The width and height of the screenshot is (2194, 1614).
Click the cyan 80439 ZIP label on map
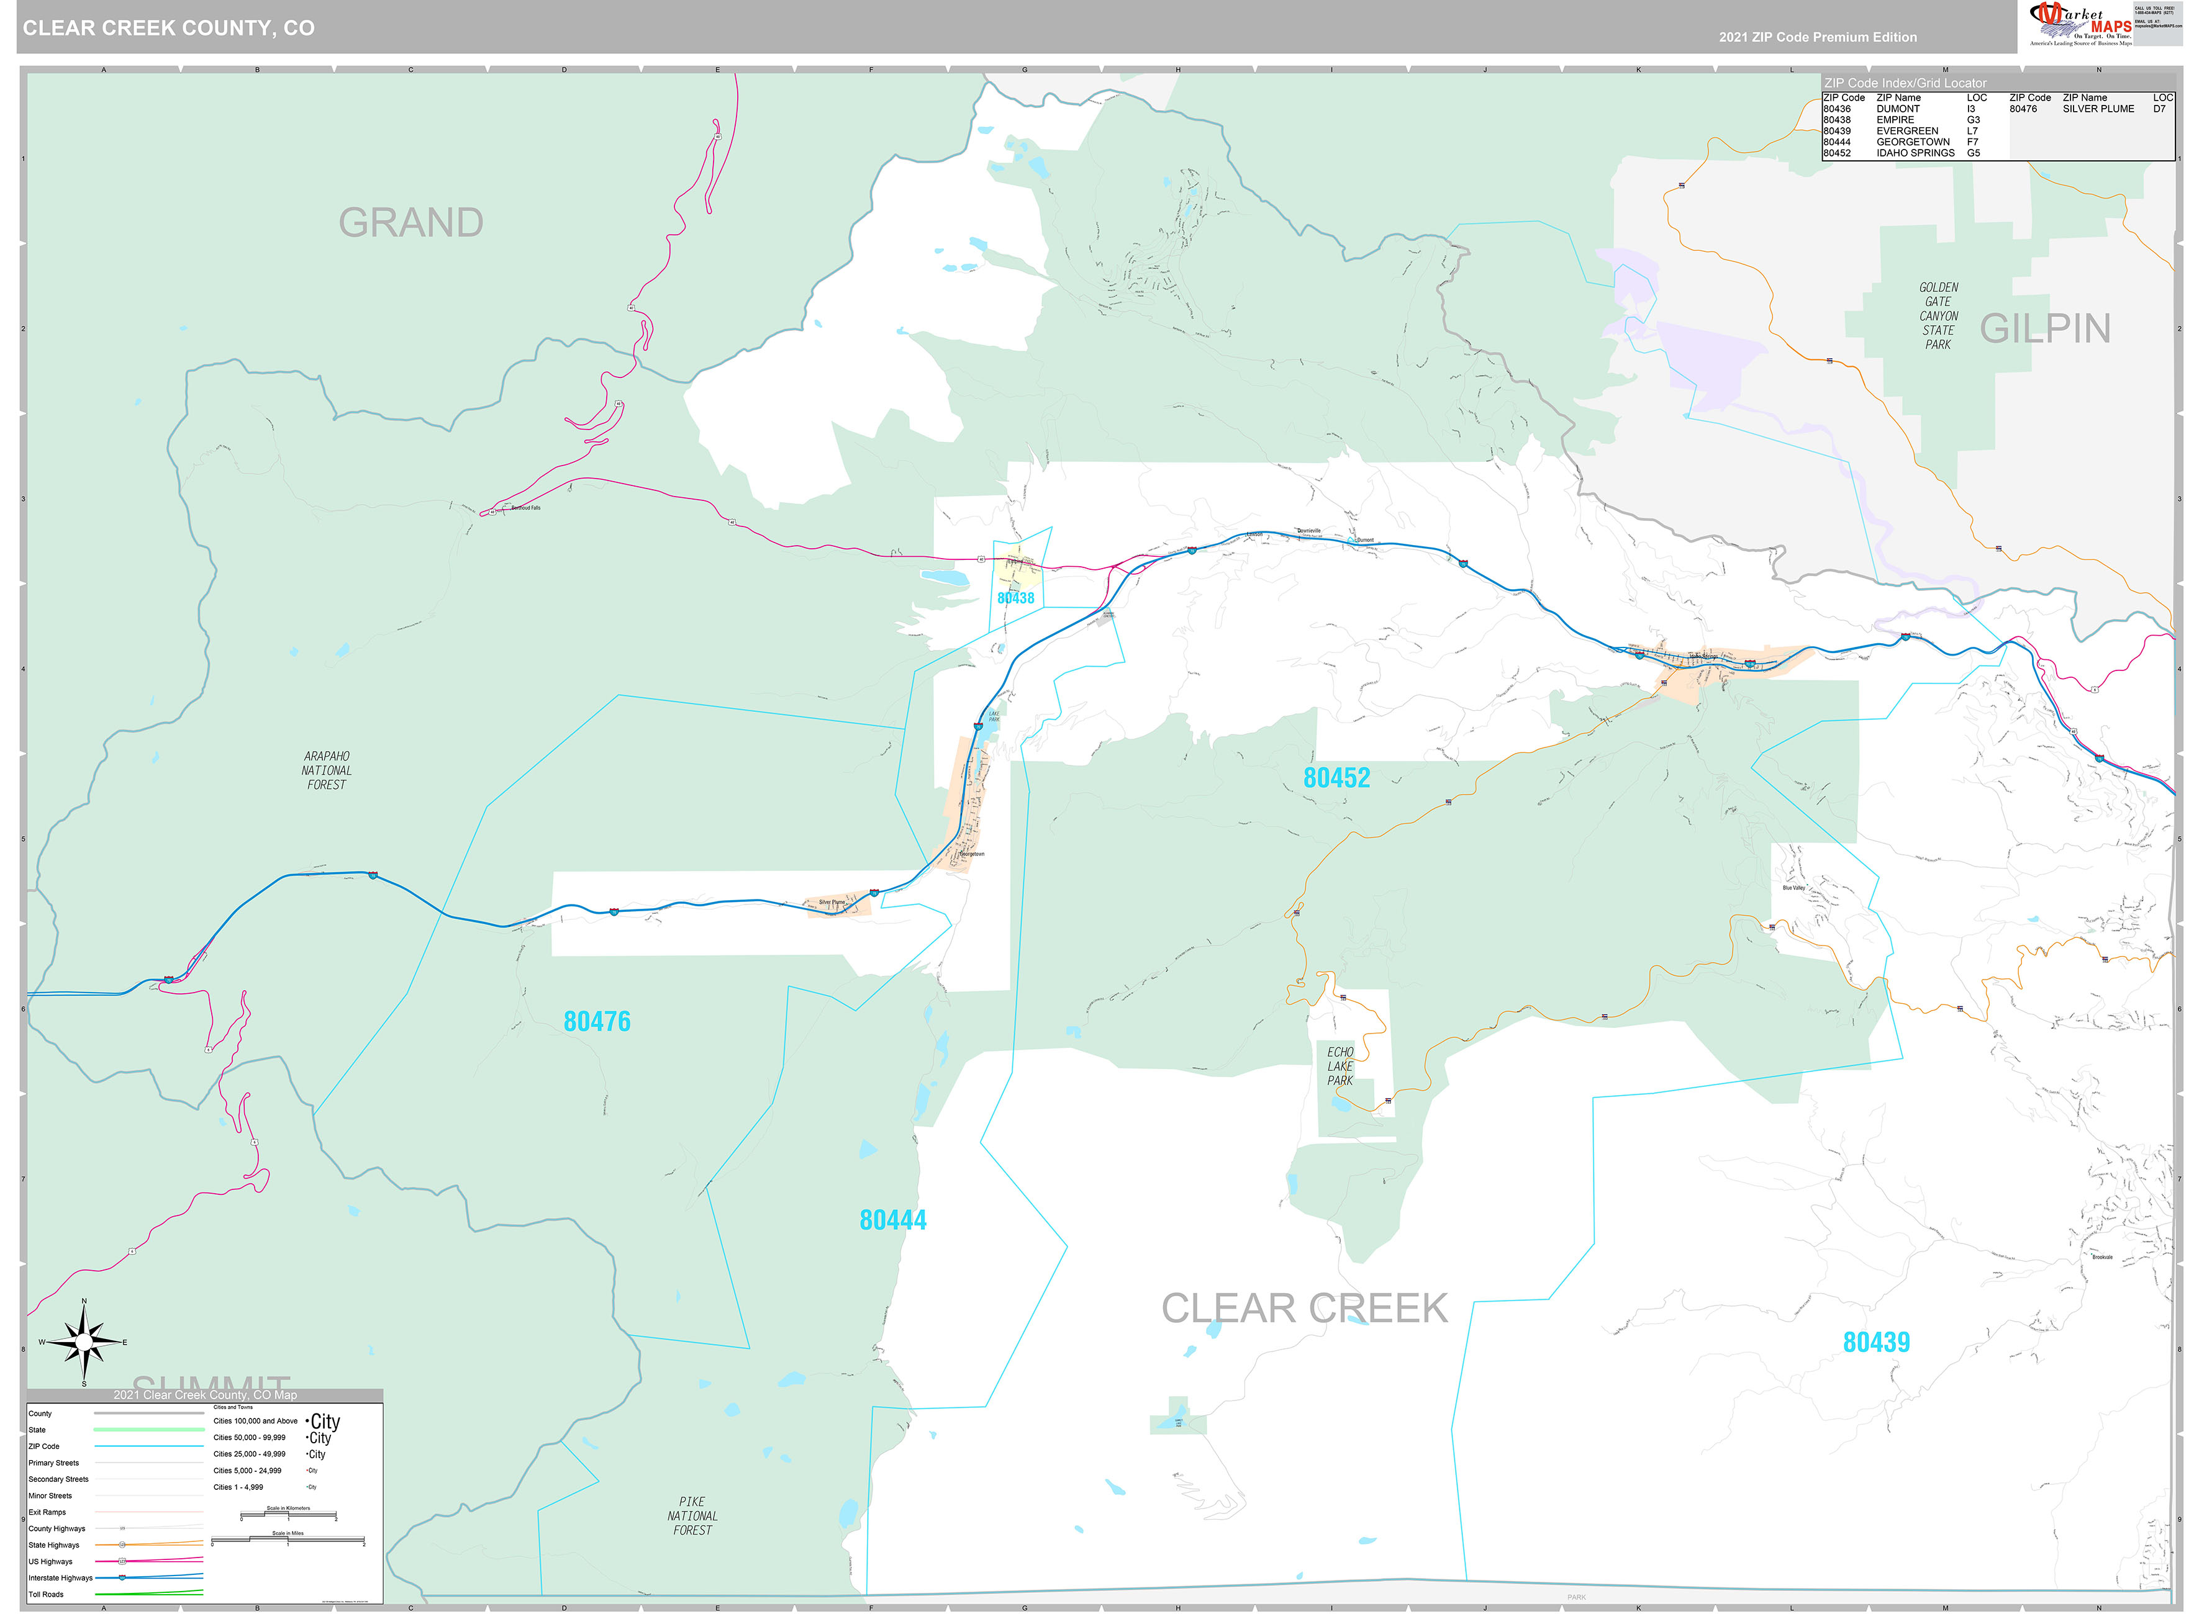(x=1877, y=1341)
